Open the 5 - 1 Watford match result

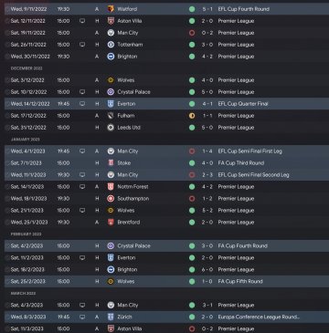pos(207,9)
